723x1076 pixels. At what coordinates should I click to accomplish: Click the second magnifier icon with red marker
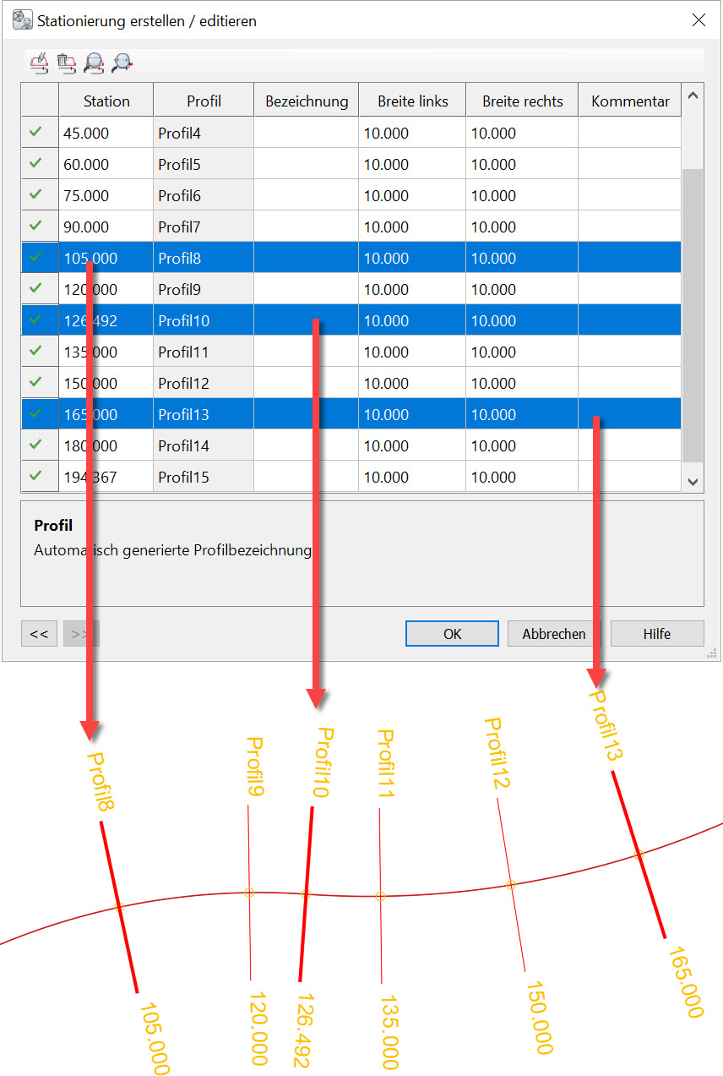pyautogui.click(x=122, y=62)
